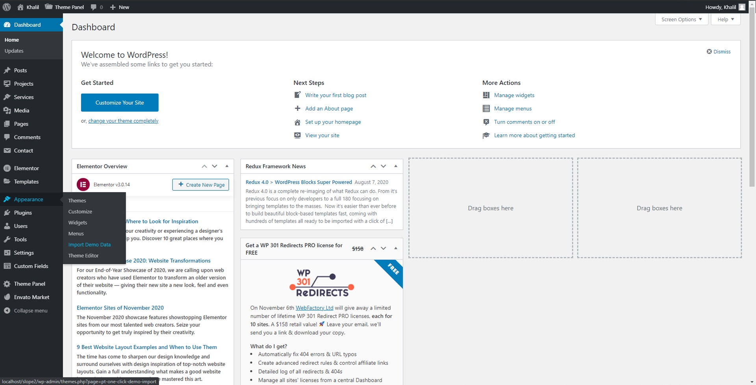Click Manage menus link
756x385 pixels.
[513, 109]
